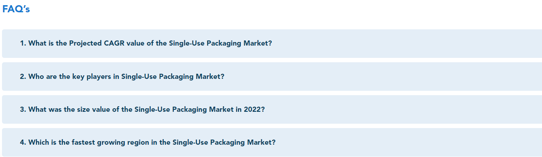Expand the fastest growing region question
542x157 pixels.
[x=272, y=142]
